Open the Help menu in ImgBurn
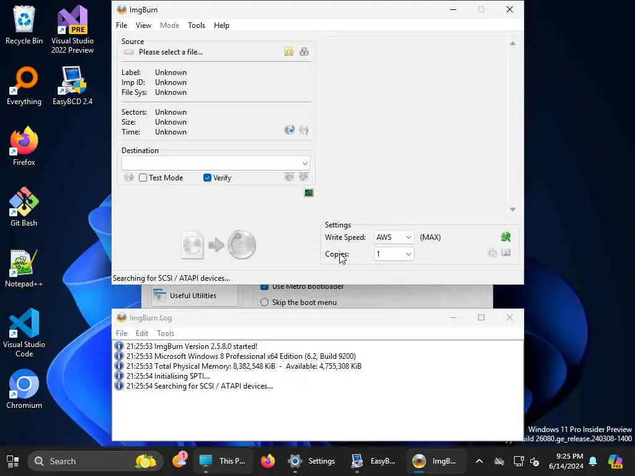 [221, 25]
